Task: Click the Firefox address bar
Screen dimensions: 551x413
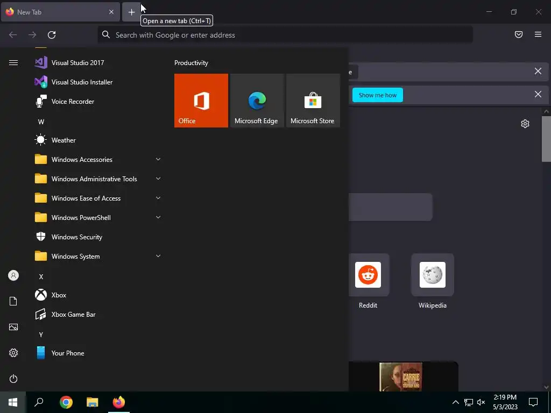Action: point(285,35)
